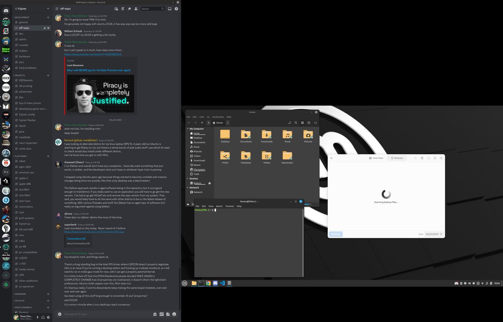The height and width of the screenshot is (322, 503).
Task: Show pinned messages in Discord header
Action: (x=130, y=8)
